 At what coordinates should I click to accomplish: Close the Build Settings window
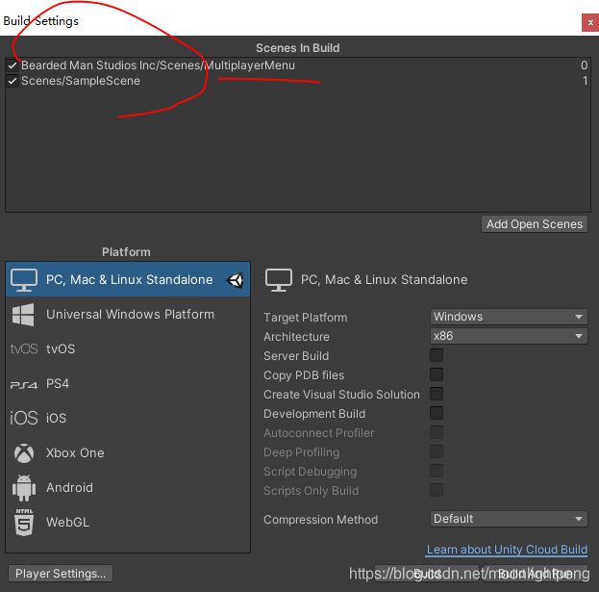(x=590, y=22)
